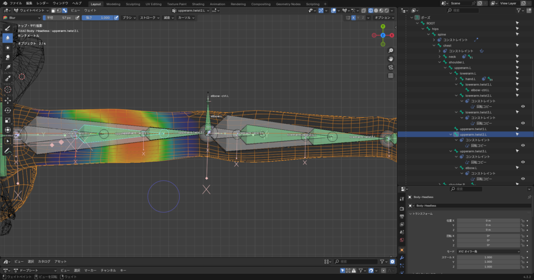Open the World properties tab icon

[402, 240]
